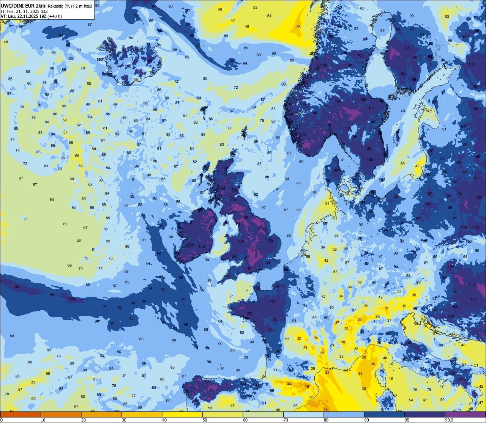Click the humidity value '49' near the top edge

coord(220,9)
